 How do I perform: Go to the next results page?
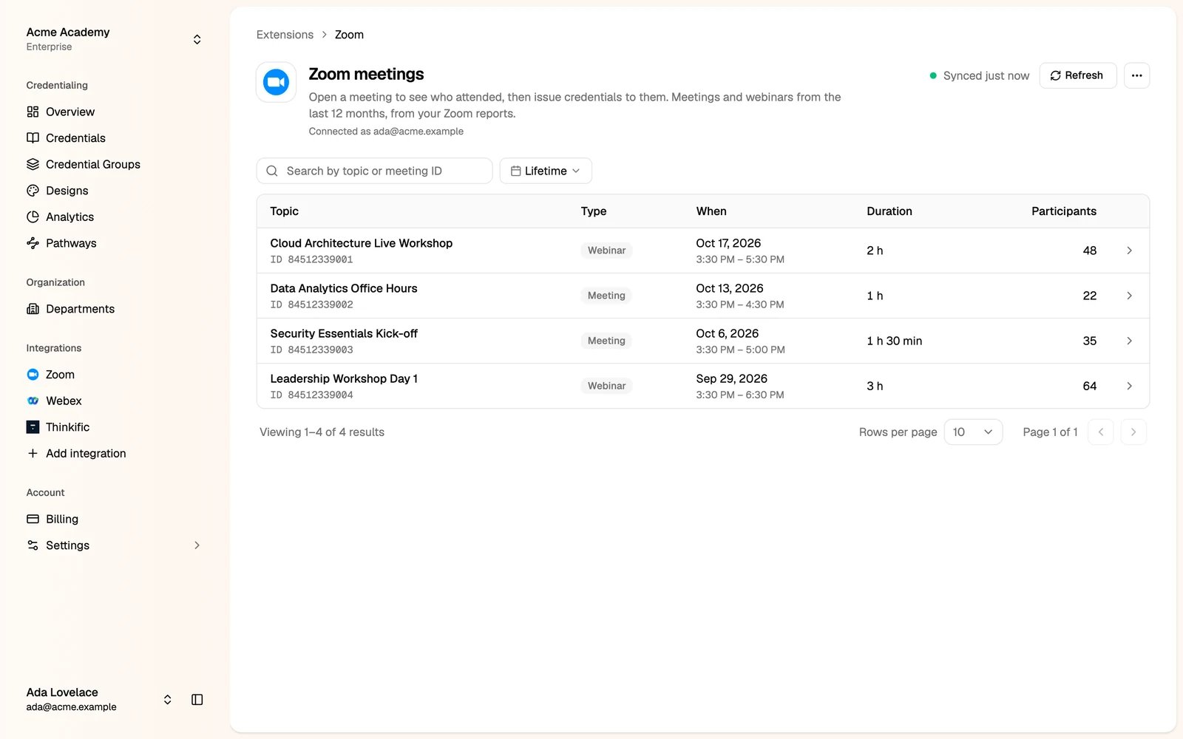(1133, 432)
